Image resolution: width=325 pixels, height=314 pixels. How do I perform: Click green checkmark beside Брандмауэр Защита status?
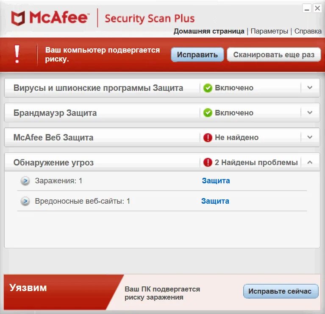[x=208, y=113]
